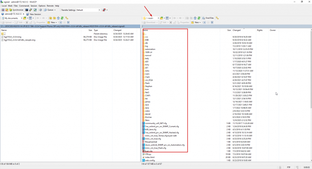Open Help menu
The height and width of the screenshot is (169, 312).
57,6
